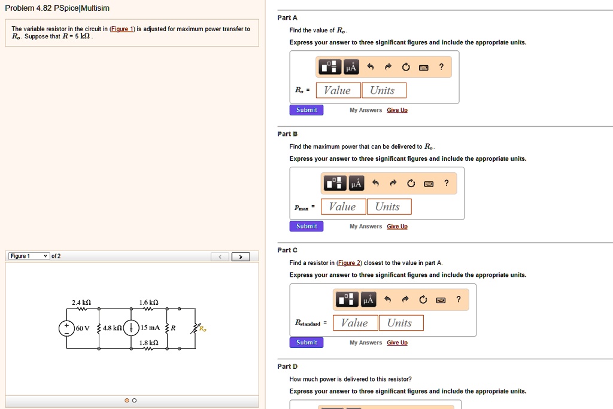Click the undo arrow in Part A toolbar
The width and height of the screenshot is (613, 409).
(x=370, y=67)
